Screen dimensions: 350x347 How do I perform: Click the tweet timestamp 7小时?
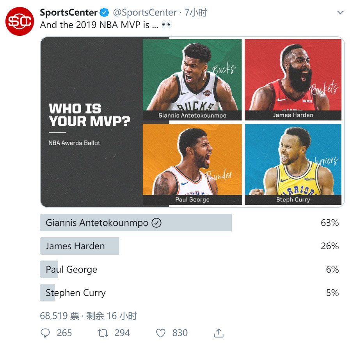tap(195, 13)
